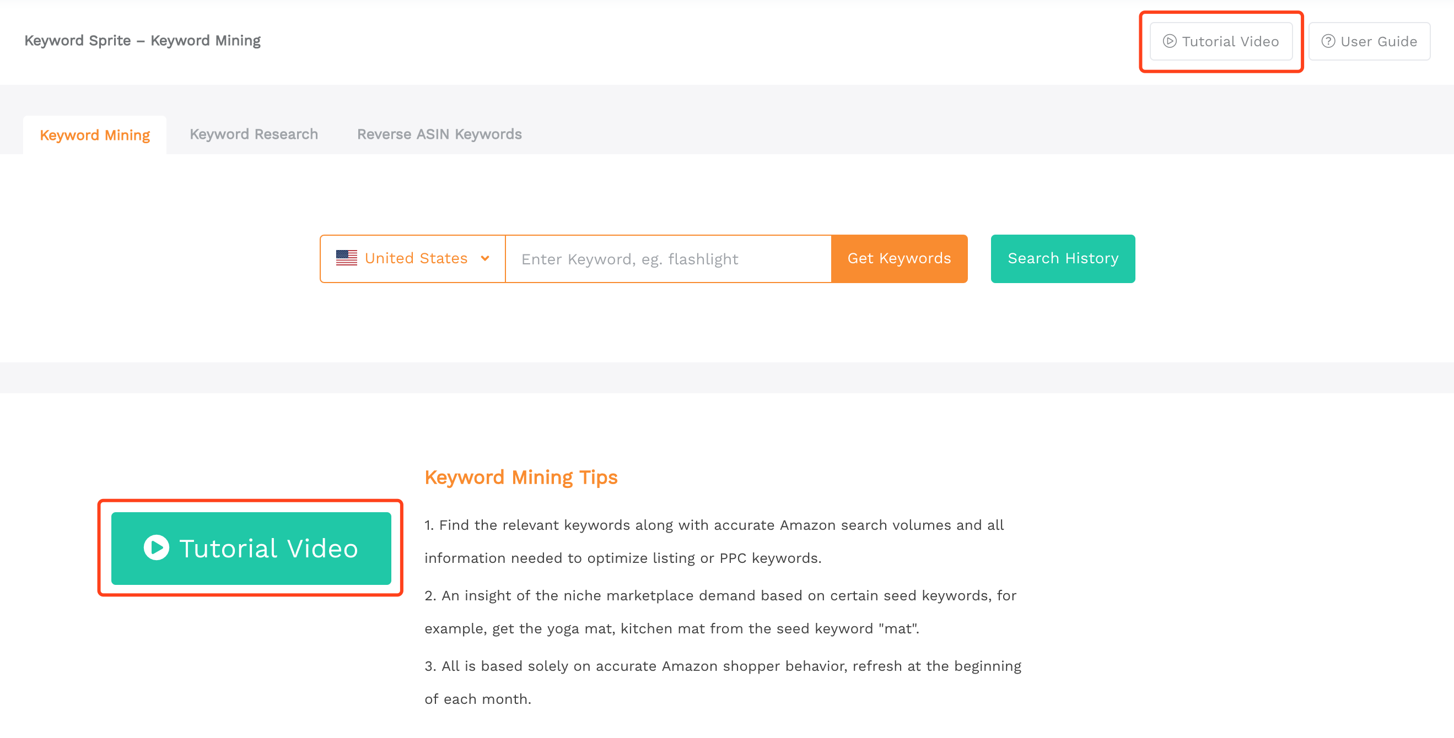Screen dimensions: 1454x738
Task: Click the third tip about Amazon shopper behavior
Action: 723,682
